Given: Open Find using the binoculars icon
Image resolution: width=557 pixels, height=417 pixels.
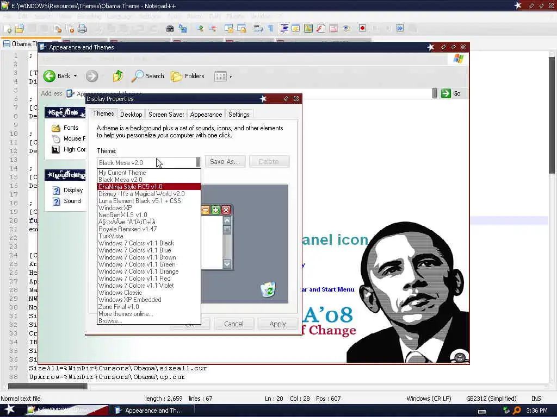Looking at the screenshot, I should pyautogui.click(x=170, y=28).
